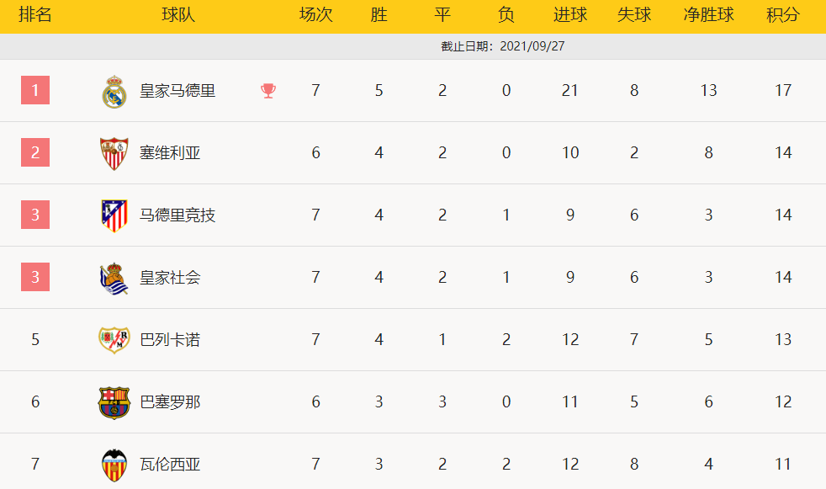Click the red rank 1 badge
This screenshot has width=826, height=489.
coord(35,90)
